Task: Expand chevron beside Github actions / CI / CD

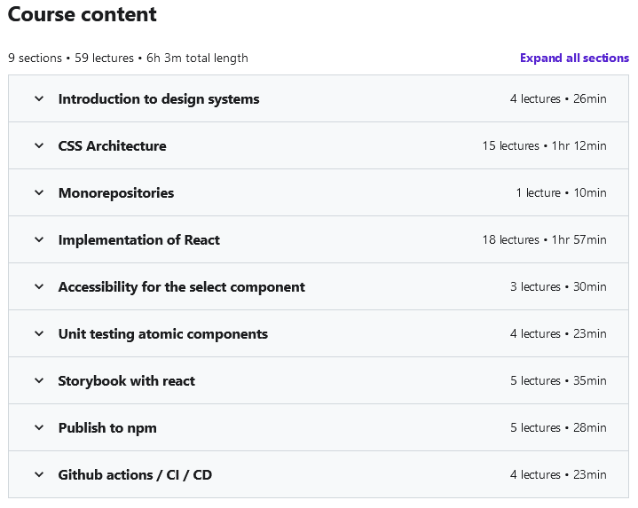Action: point(39,474)
